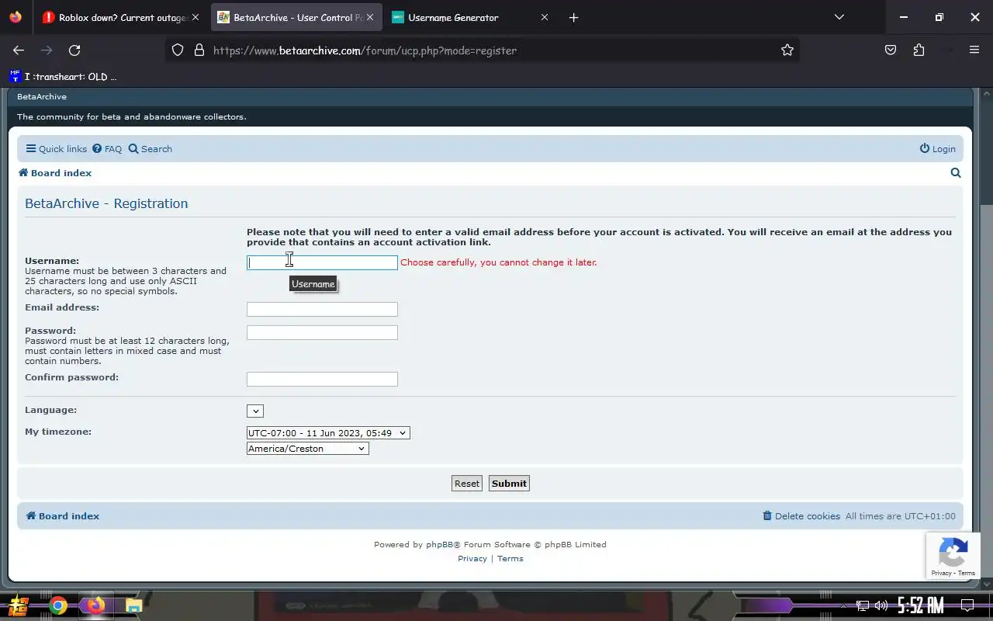The image size is (993, 621).
Task: Click the 5:52 AM taskbar clock
Action: [921, 605]
